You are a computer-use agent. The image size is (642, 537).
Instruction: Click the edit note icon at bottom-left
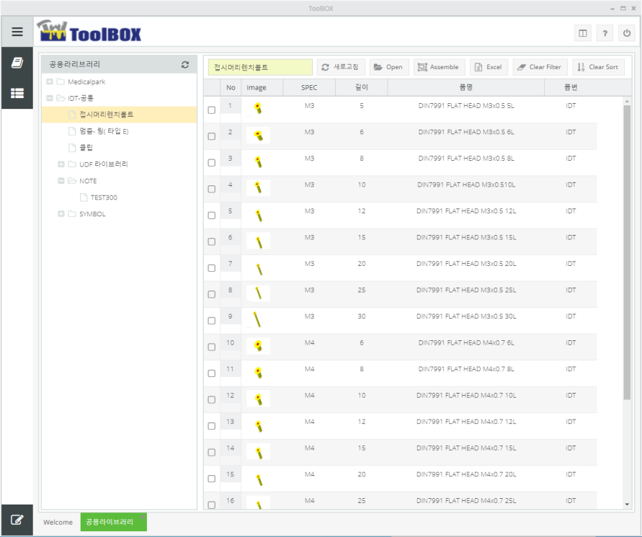point(17,520)
